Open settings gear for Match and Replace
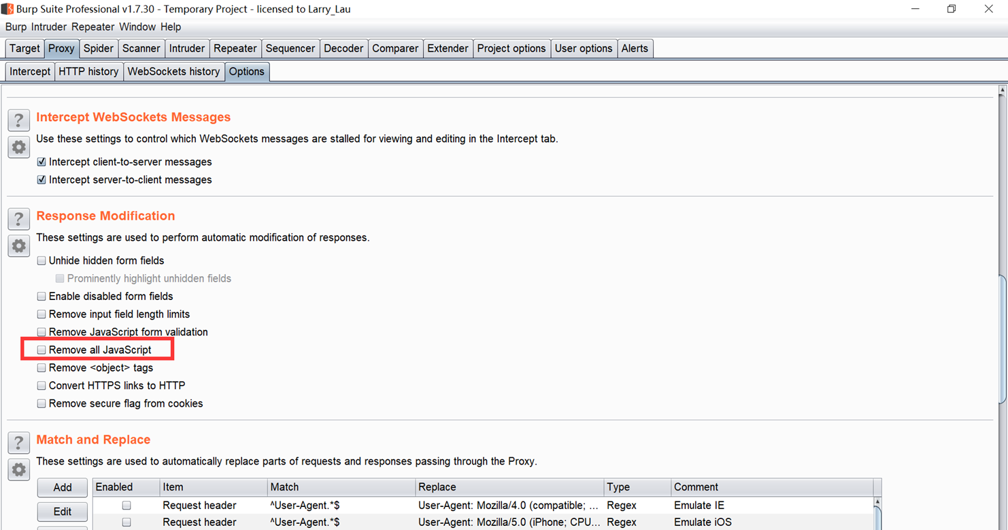The image size is (1008, 530). [19, 469]
